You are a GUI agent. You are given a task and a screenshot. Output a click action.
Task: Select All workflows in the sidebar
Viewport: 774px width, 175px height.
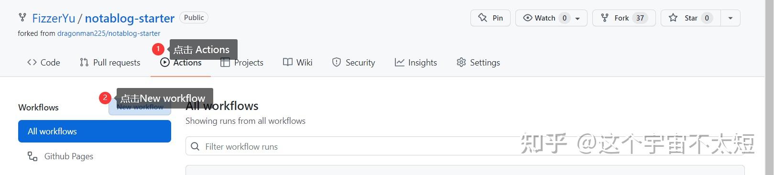tap(95, 131)
